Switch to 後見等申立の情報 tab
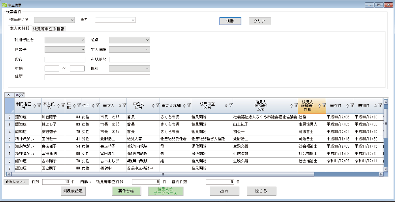395x202 pixels. click(49, 29)
